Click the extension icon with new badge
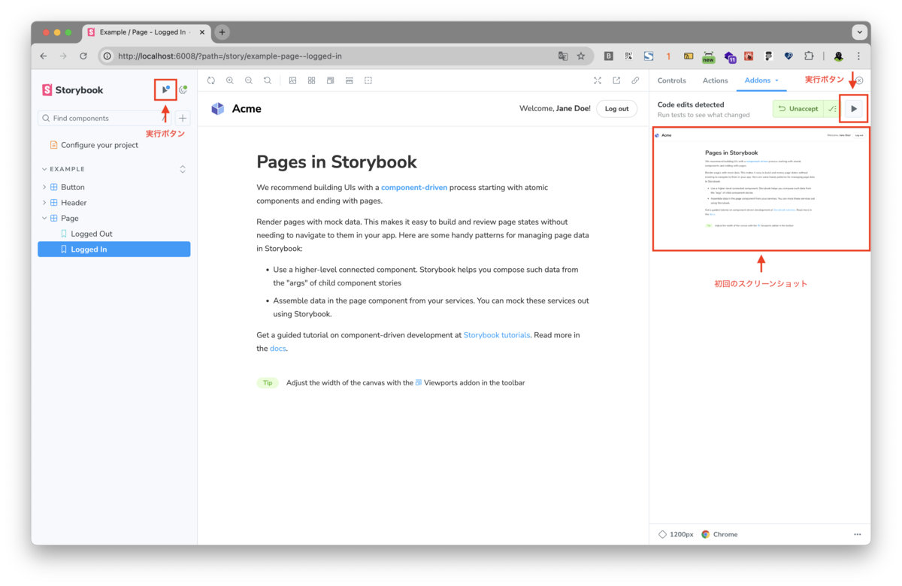Image resolution: width=902 pixels, height=586 pixels. (708, 56)
